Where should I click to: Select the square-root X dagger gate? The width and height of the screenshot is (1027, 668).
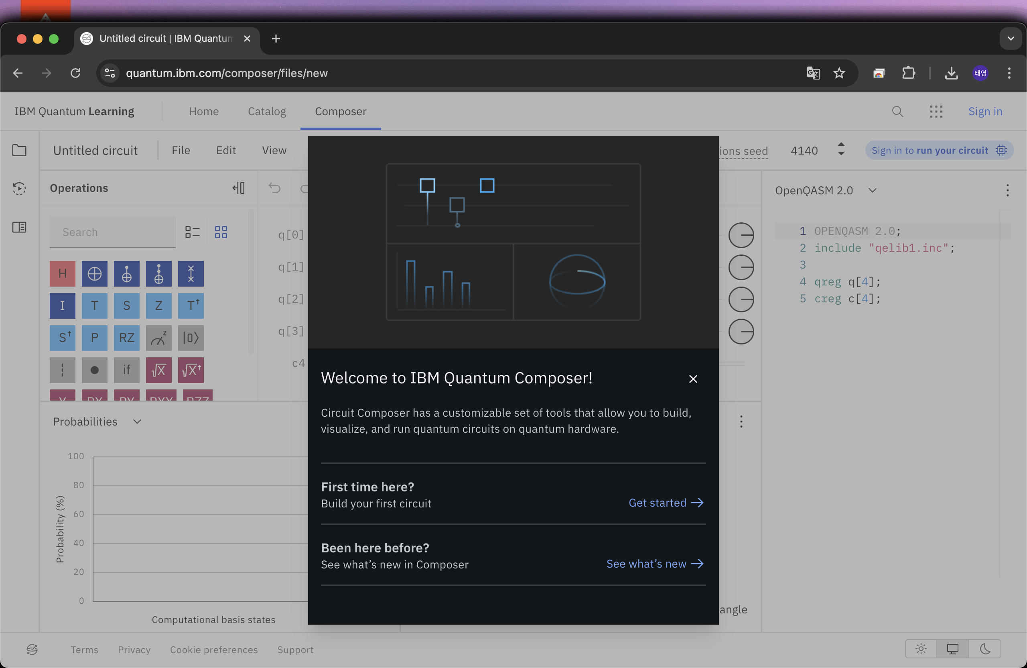(x=191, y=370)
